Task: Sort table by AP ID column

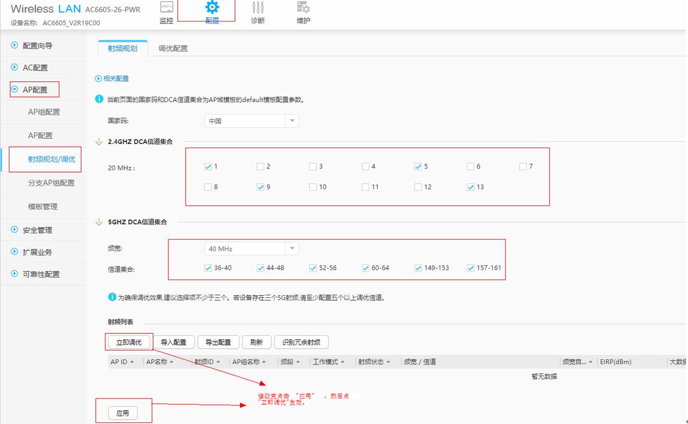Action: pos(122,362)
